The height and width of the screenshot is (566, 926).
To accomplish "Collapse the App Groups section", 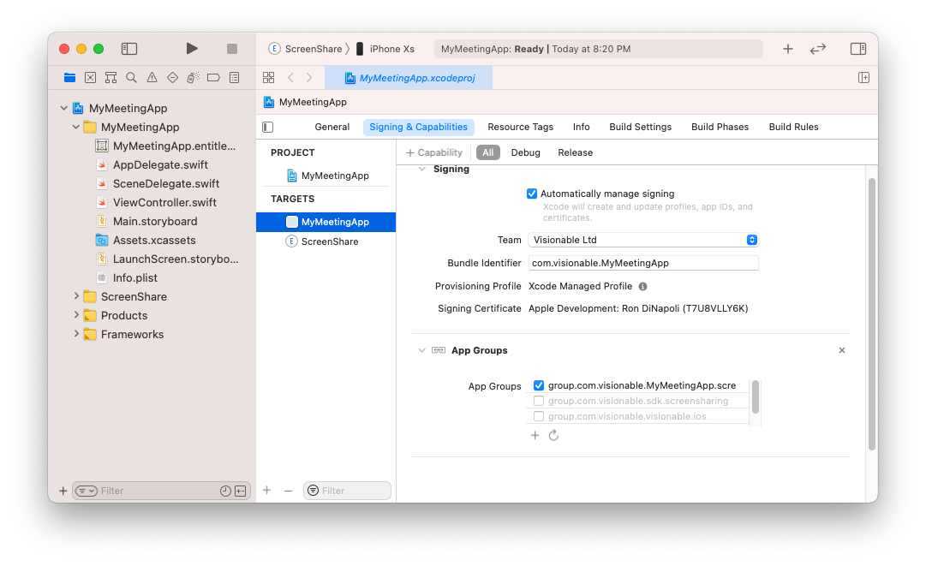I will coord(421,350).
